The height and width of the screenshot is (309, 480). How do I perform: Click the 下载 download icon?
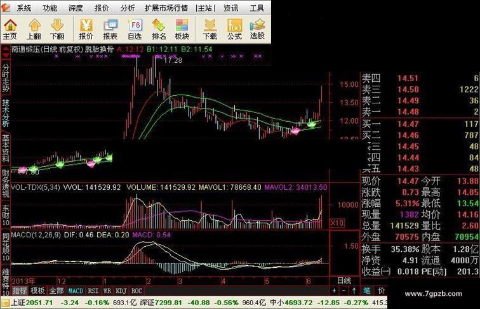(210, 29)
